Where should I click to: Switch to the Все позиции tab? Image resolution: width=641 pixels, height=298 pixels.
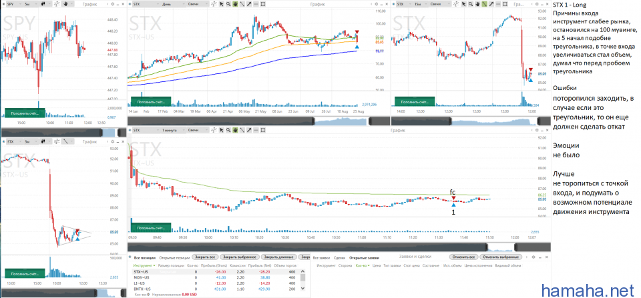click(144, 257)
